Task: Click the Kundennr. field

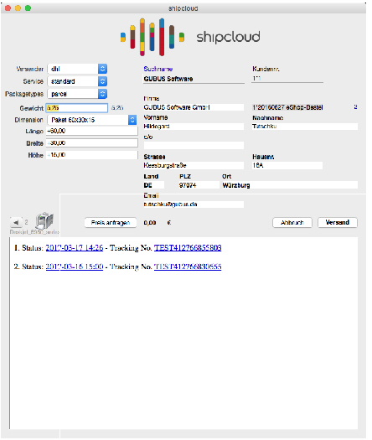Action: pos(287,79)
